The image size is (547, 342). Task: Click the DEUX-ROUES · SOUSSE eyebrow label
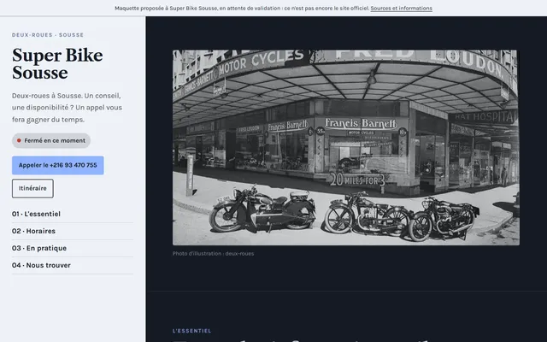48,35
